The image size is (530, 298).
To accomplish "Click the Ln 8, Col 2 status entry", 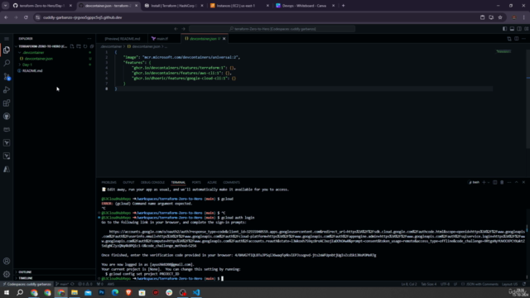I will click(409, 284).
